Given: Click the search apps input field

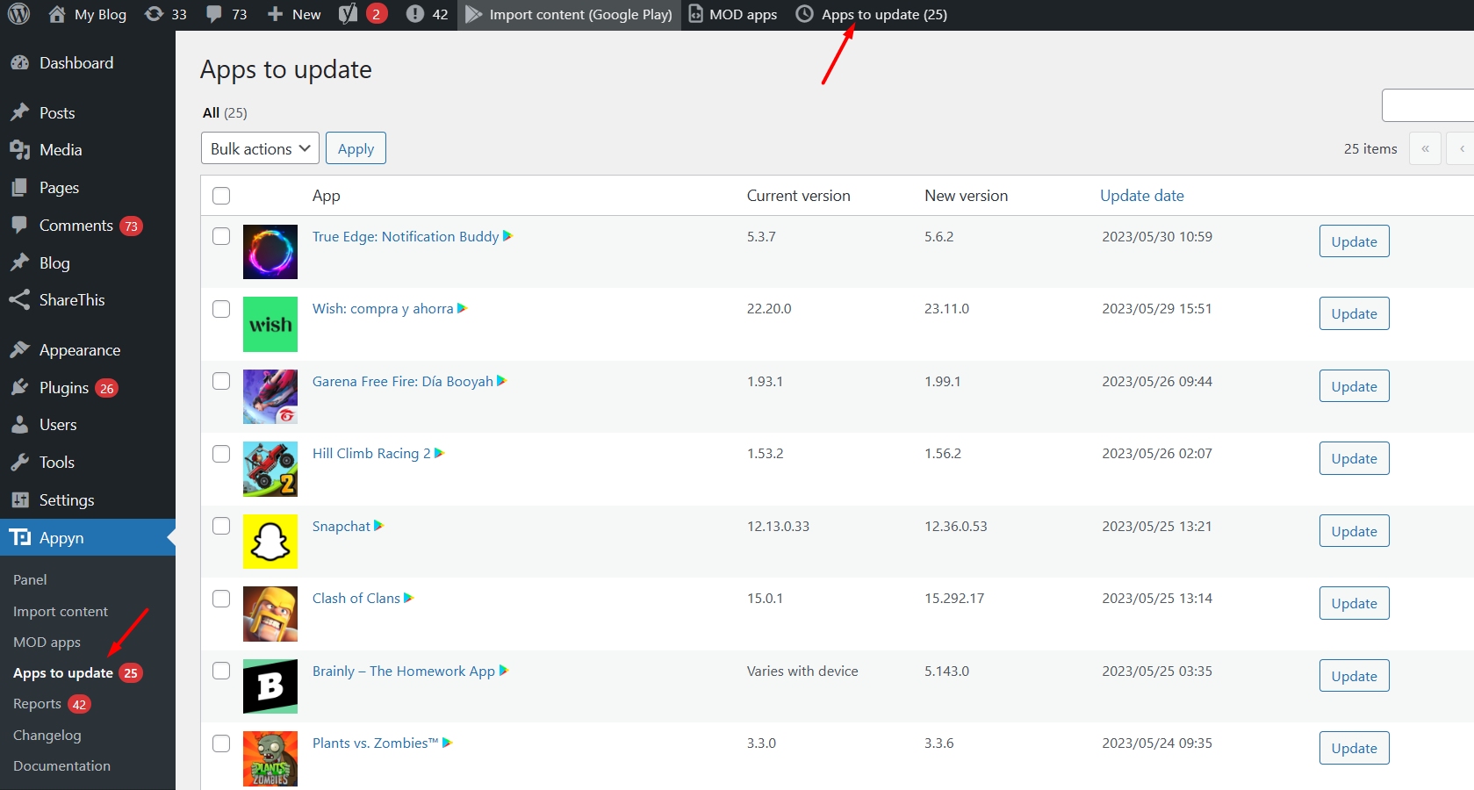Looking at the screenshot, I should (1428, 105).
